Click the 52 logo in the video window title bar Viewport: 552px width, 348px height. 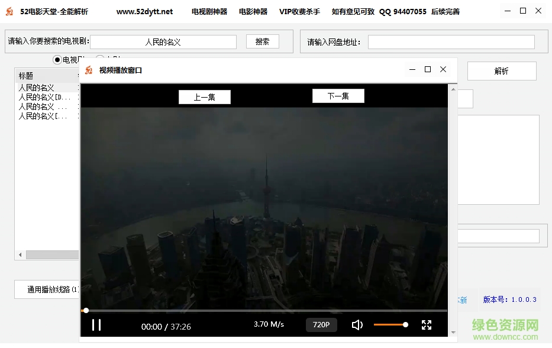click(x=89, y=70)
